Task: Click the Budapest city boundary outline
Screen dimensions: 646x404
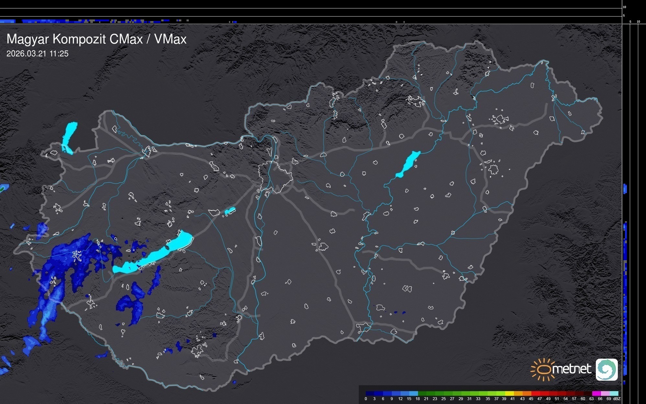Action: click(x=276, y=177)
